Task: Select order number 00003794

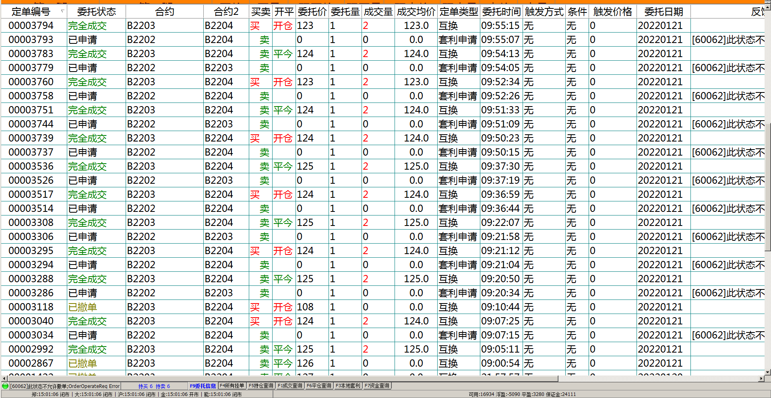Action: click(x=31, y=26)
